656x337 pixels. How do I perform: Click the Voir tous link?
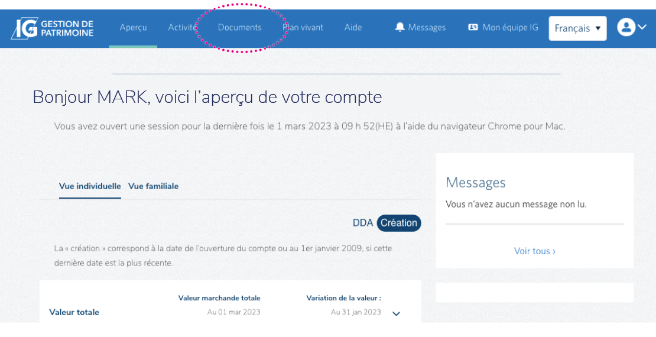pyautogui.click(x=534, y=251)
